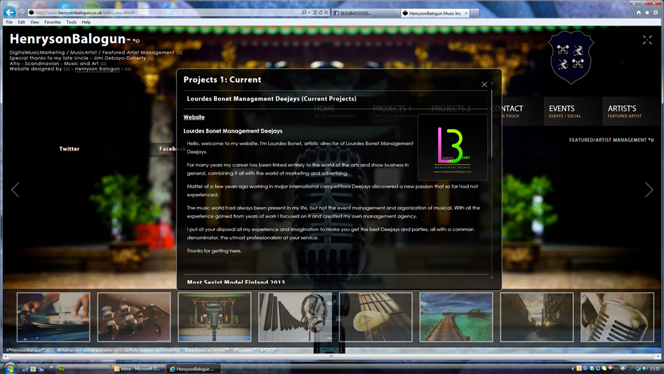This screenshot has height=374, width=664.
Task: Select the DJ turntable hands thumbnail
Action: click(54, 317)
